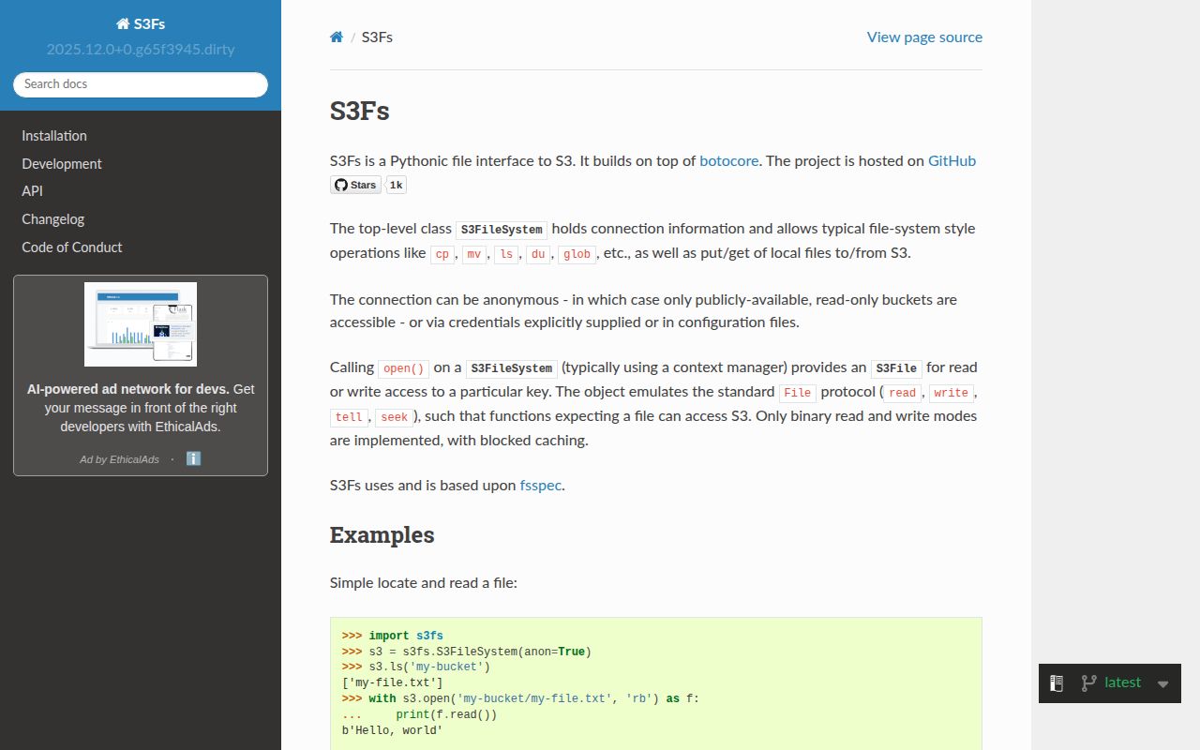Screen dimensions: 1200x750
Task: Click the import s3fs code line
Action: click(393, 636)
